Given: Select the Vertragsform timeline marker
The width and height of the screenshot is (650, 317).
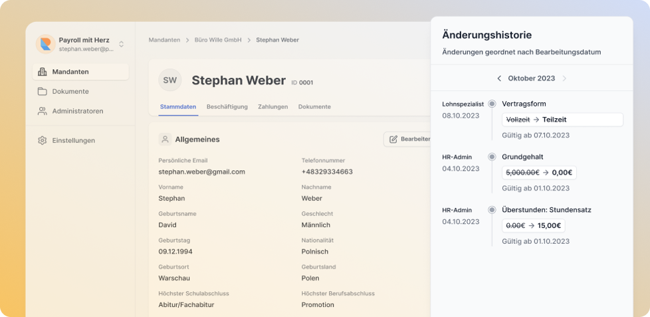Looking at the screenshot, I should [x=492, y=104].
